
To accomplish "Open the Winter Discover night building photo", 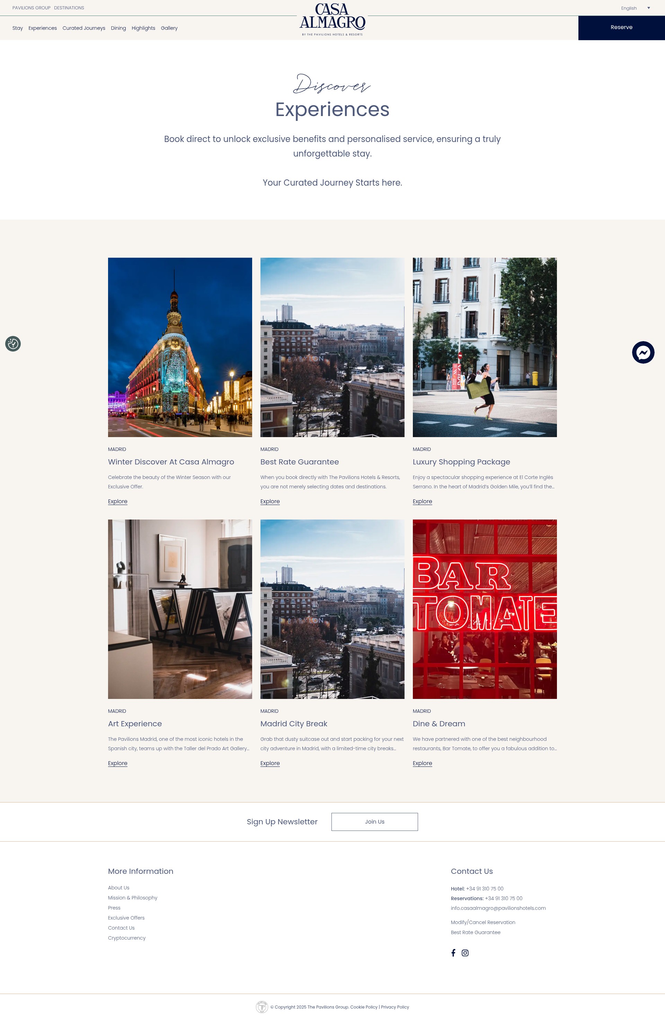I will pos(180,347).
